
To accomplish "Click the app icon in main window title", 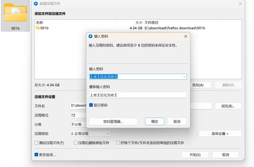I will click(x=36, y=3).
